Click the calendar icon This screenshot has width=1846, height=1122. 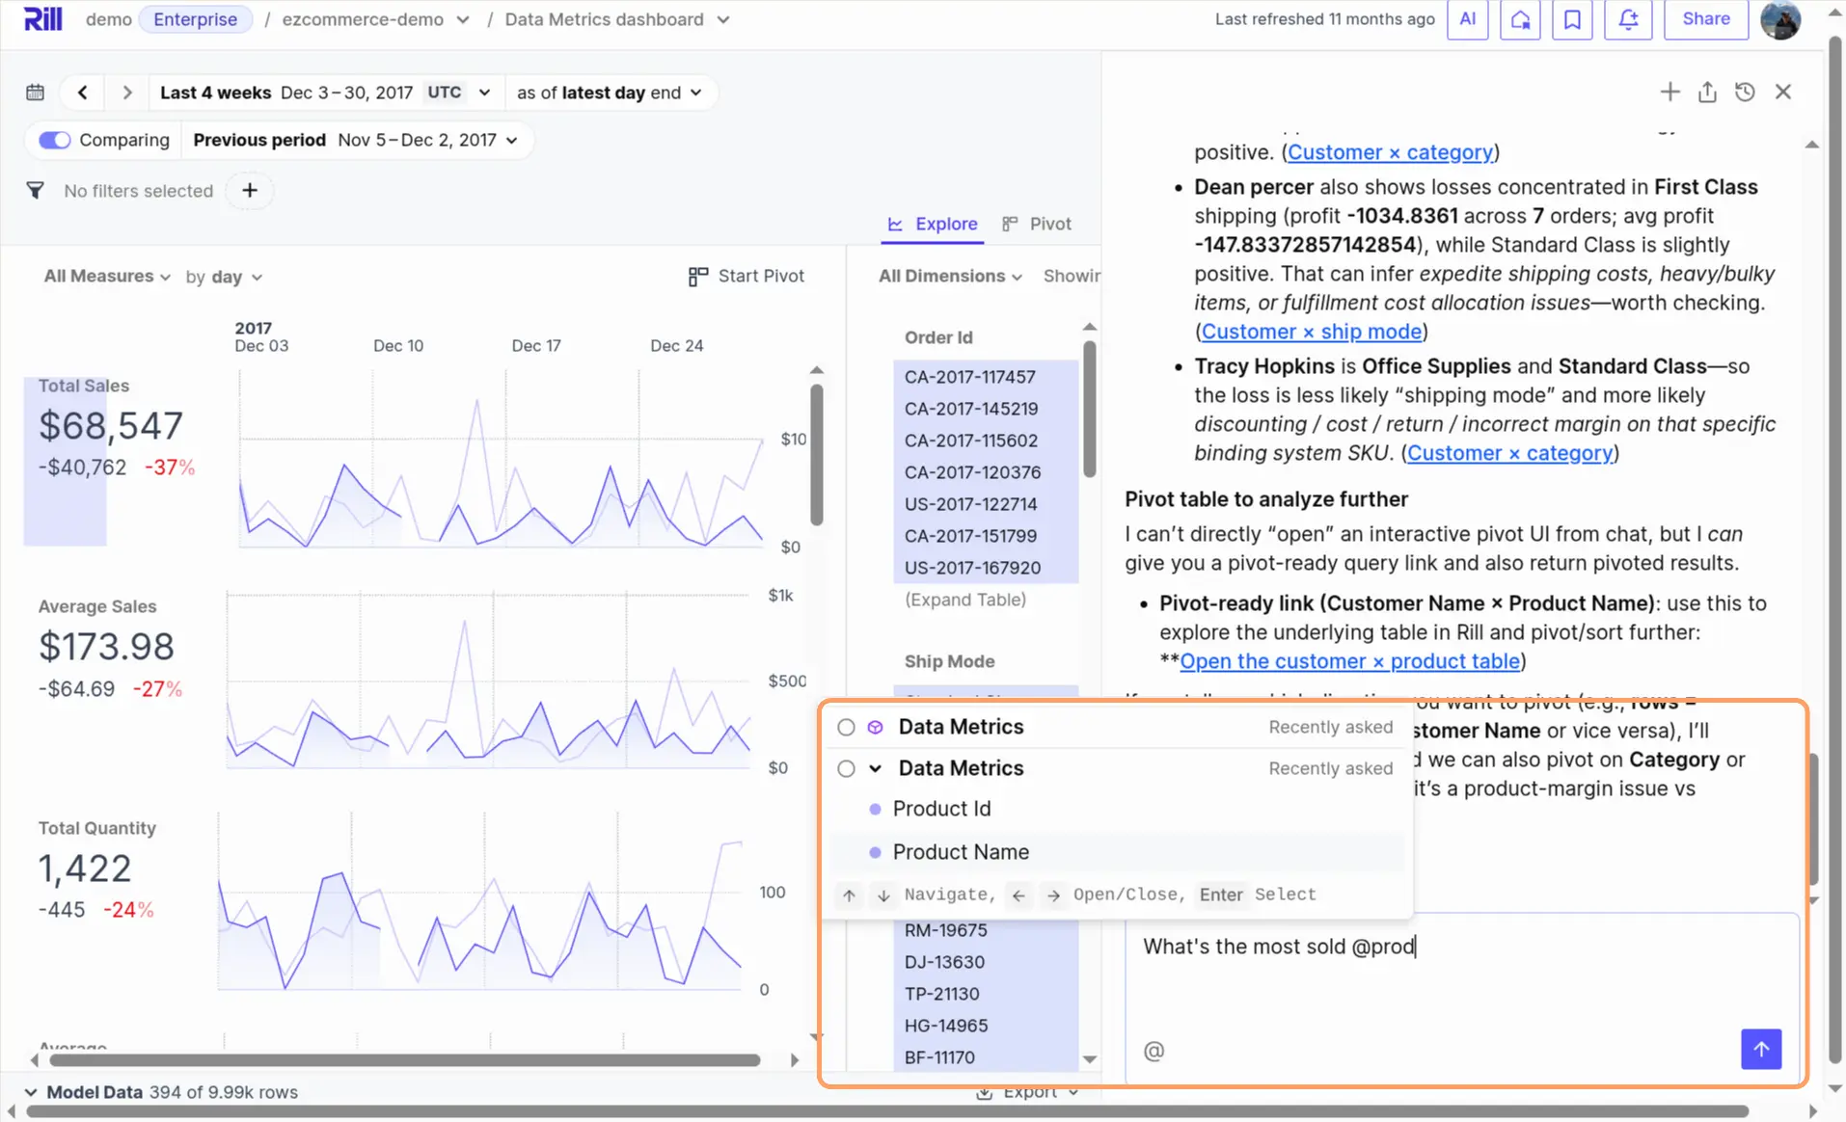point(36,93)
